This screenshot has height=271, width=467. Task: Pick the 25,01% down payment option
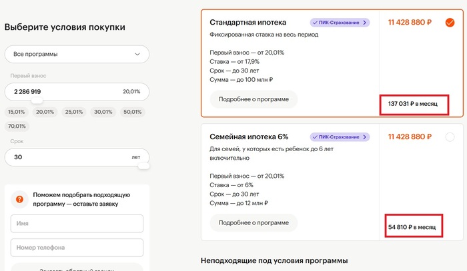pyautogui.click(x=74, y=113)
